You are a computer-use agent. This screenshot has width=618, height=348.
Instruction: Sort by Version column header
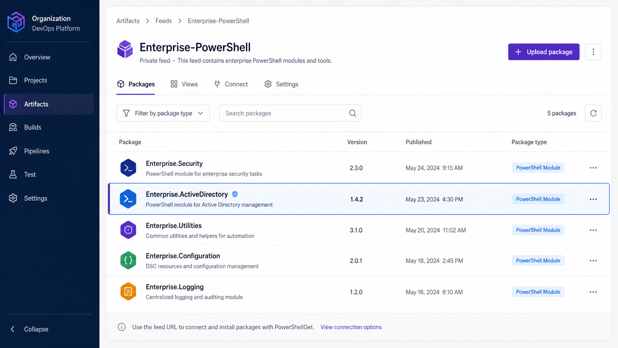click(357, 142)
